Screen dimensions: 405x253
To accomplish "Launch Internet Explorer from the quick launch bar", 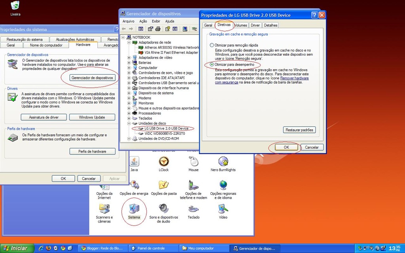I will click(x=41, y=248).
